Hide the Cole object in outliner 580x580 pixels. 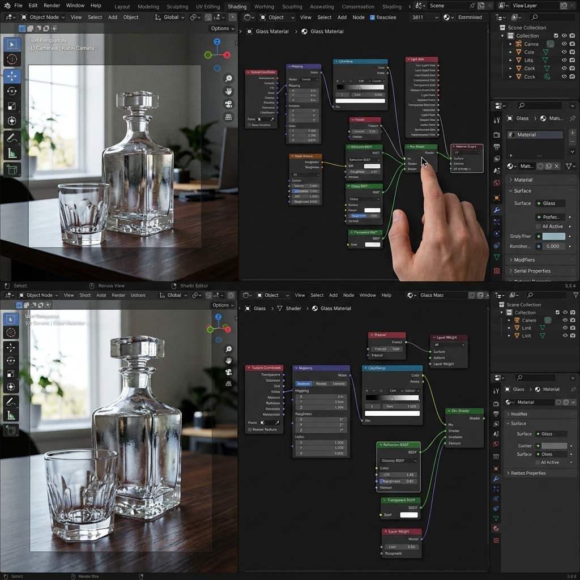[564, 52]
